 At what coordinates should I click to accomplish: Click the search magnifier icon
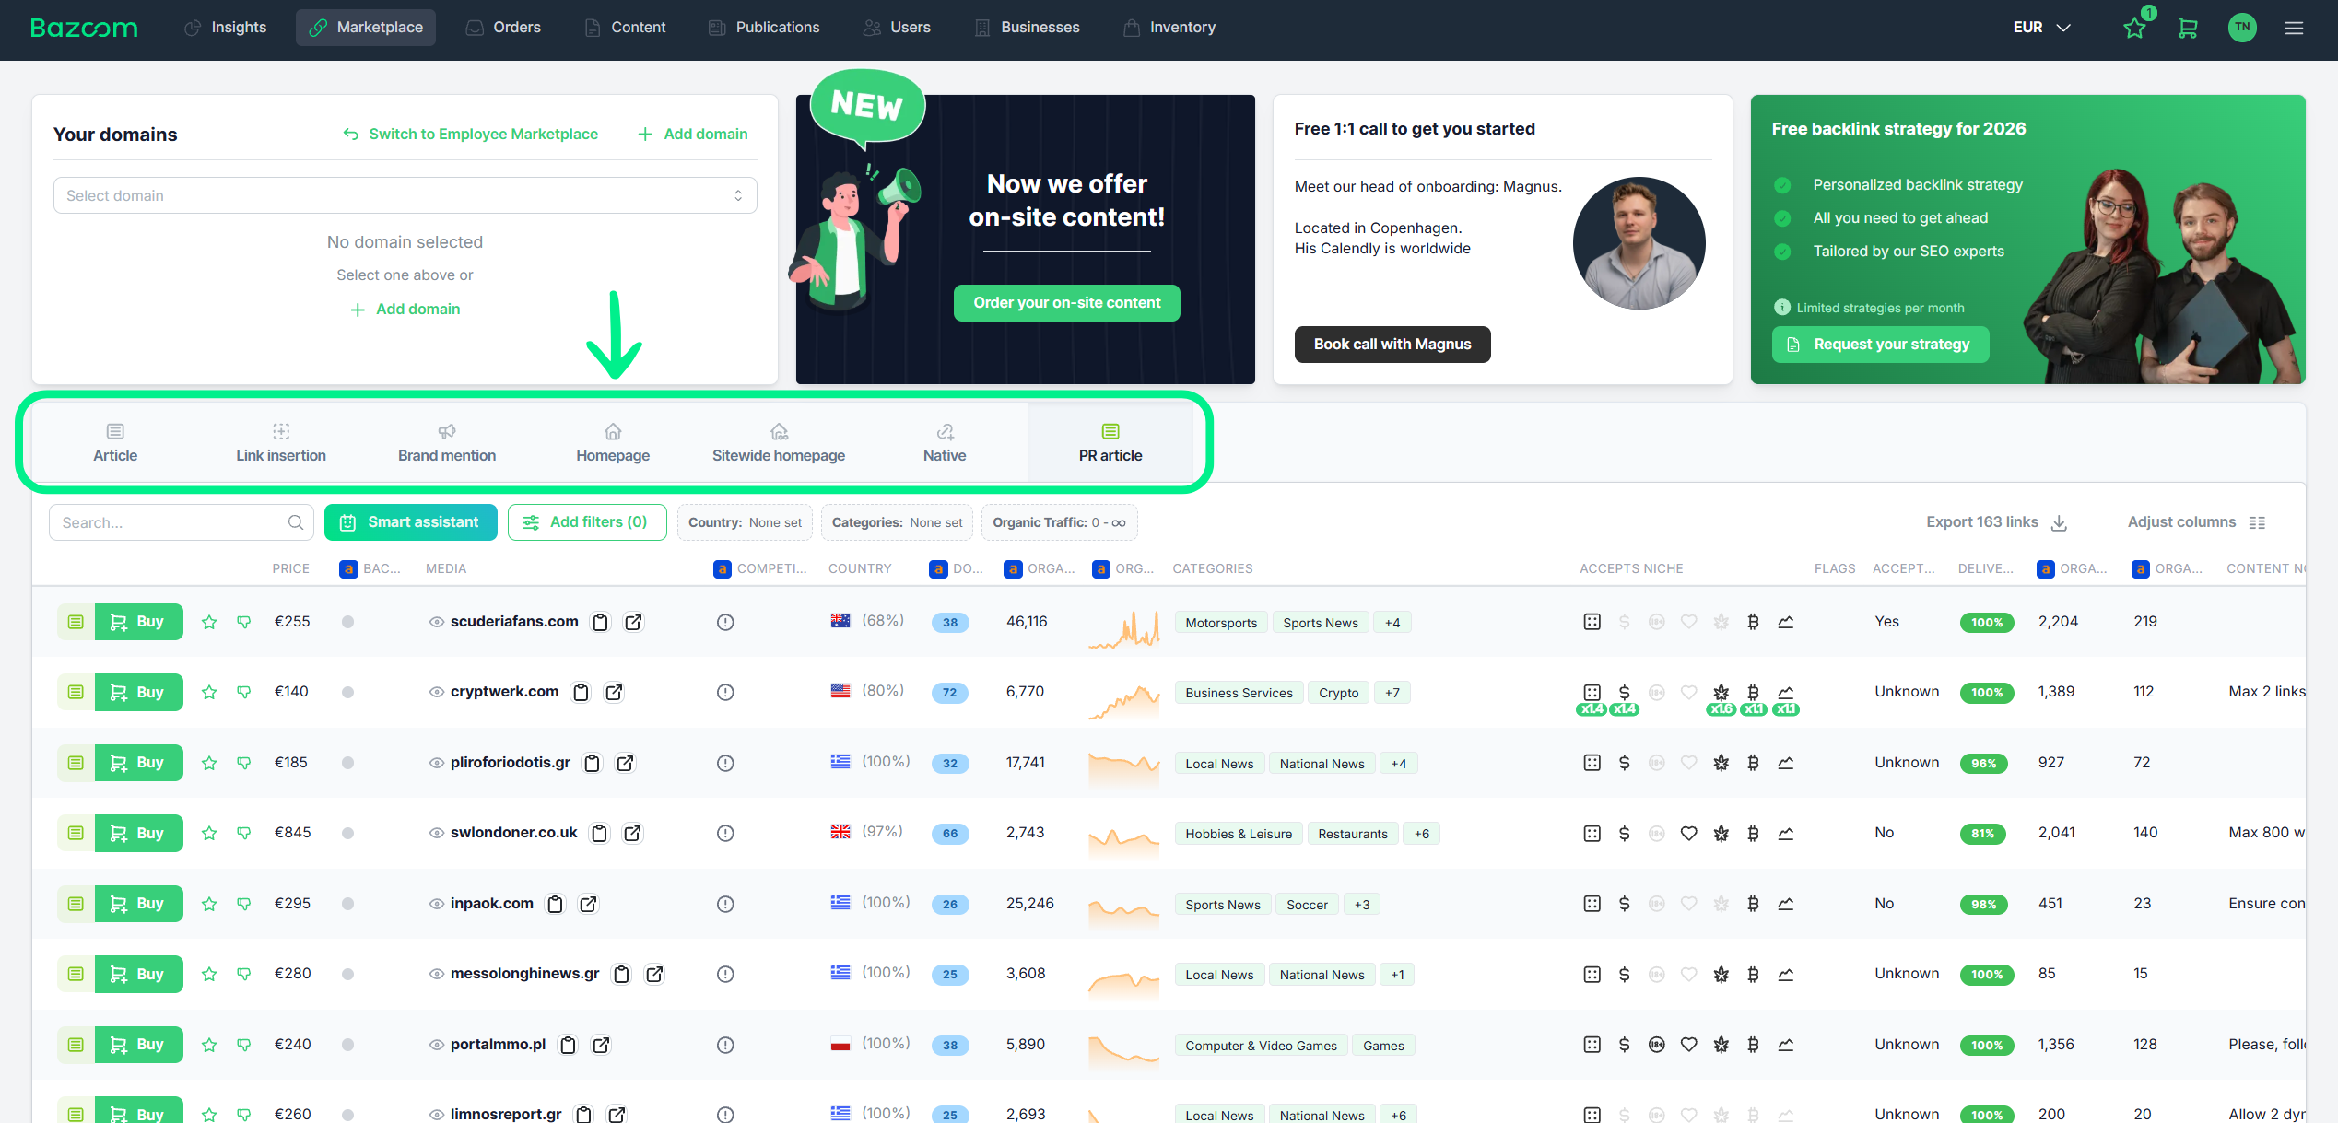point(296,522)
